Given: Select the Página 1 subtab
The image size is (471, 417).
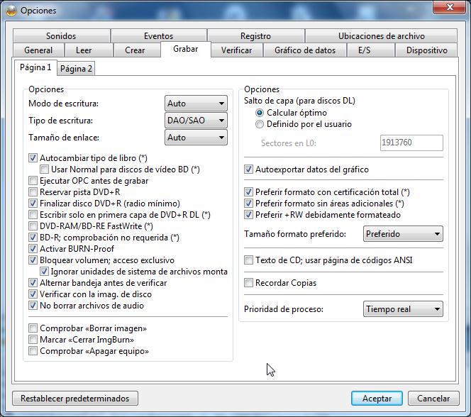Looking at the screenshot, I should [35, 67].
